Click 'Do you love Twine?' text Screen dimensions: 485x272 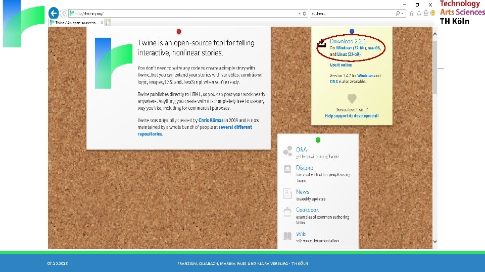coord(352,110)
